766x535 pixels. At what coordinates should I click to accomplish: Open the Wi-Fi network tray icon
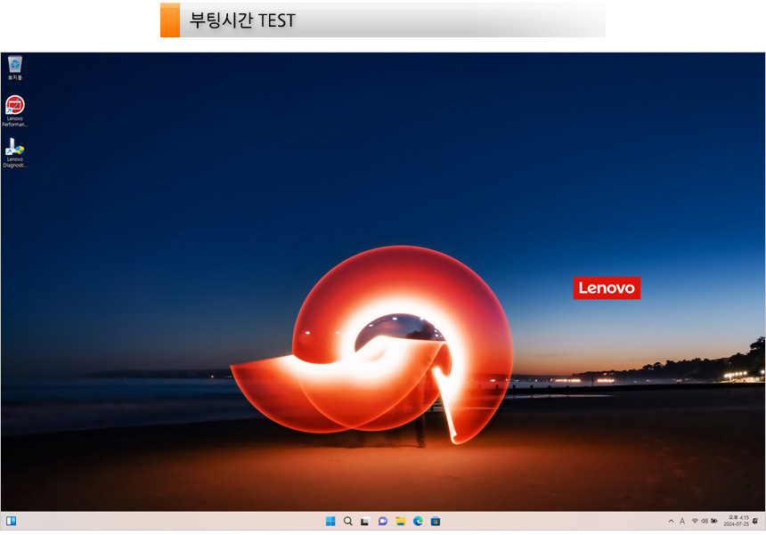pos(695,522)
